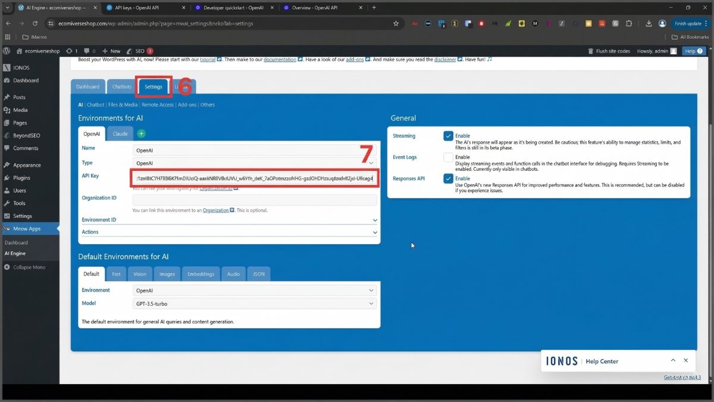714x402 pixels.
Task: Open the Media library from the sidebar
Action: pyautogui.click(x=20, y=110)
